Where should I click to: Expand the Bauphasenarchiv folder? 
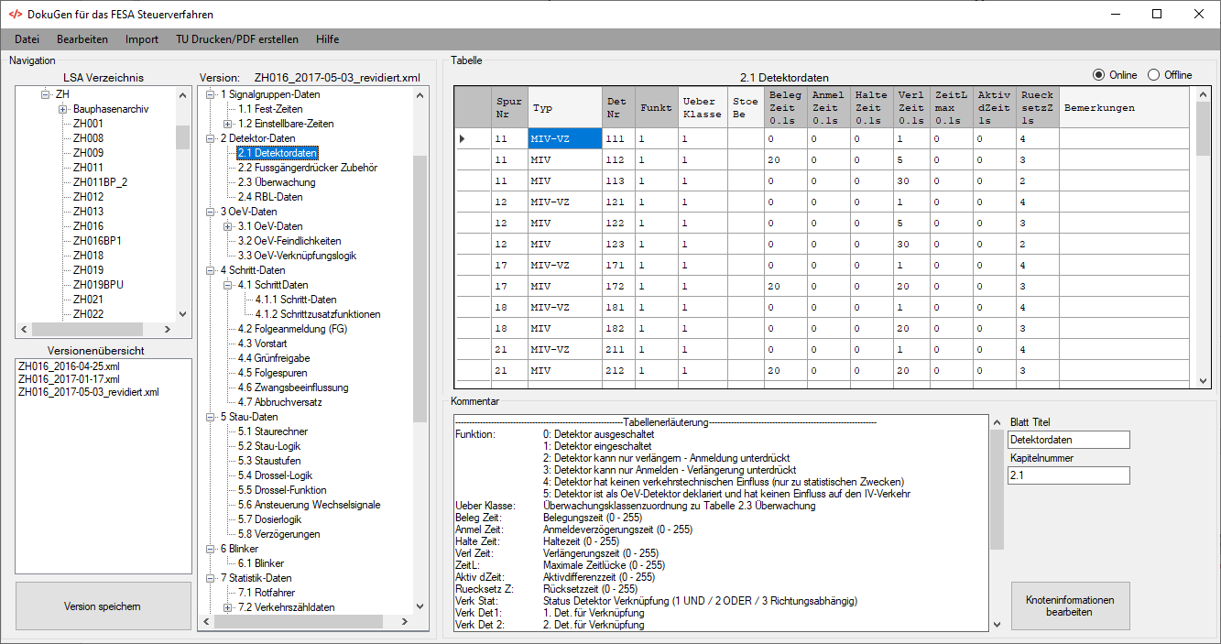coord(63,109)
